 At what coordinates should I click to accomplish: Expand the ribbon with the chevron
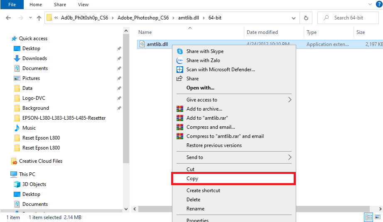click(x=370, y=4)
